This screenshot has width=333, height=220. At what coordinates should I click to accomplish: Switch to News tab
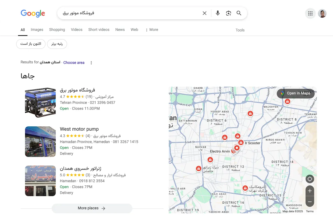(x=120, y=30)
